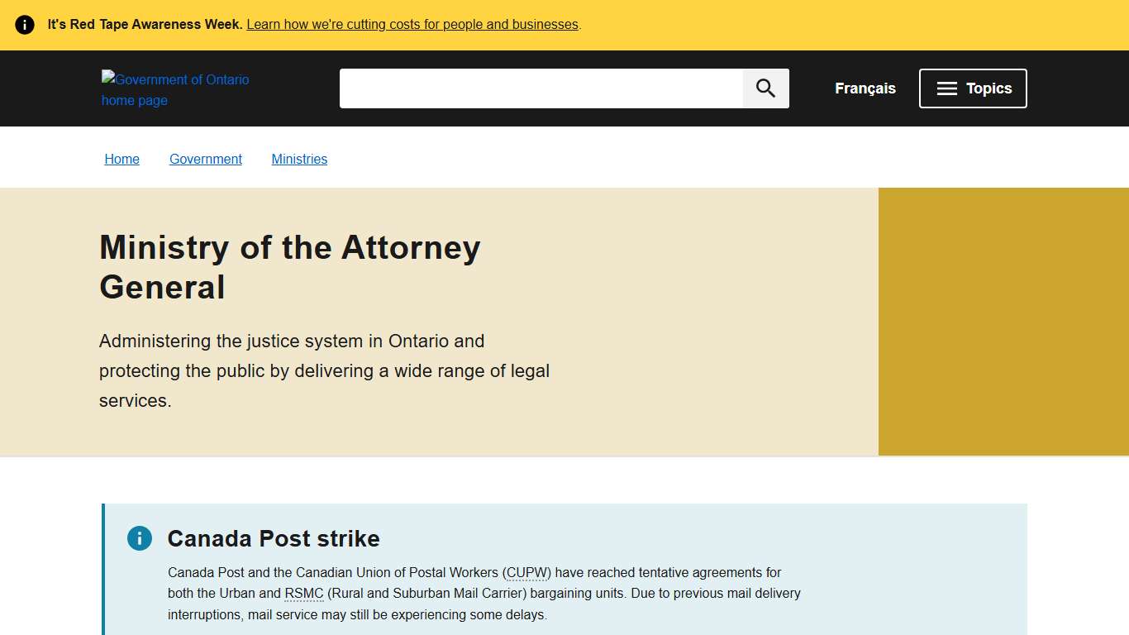Click the red tape banner info icon
The height and width of the screenshot is (635, 1129).
coord(24,24)
